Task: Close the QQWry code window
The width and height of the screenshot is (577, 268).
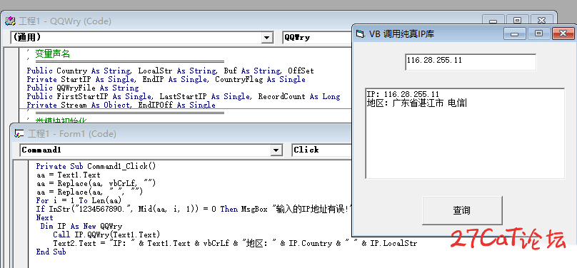Action: (x=541, y=21)
